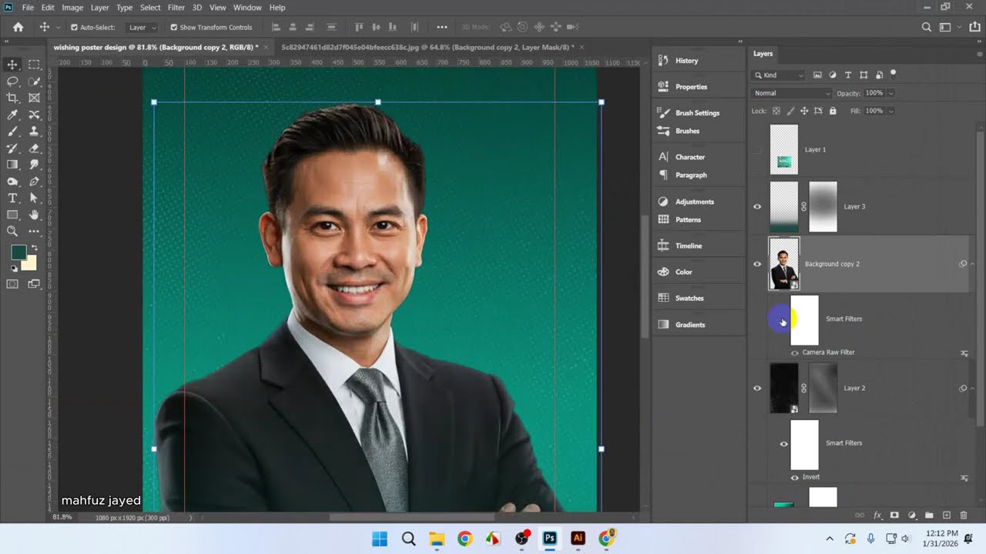
Task: Open the Image menu
Action: [72, 7]
